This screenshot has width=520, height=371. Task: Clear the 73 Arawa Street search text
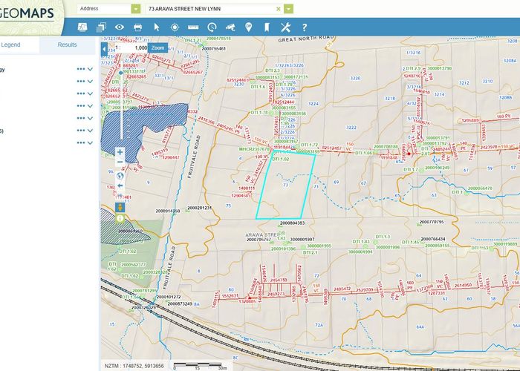point(279,8)
